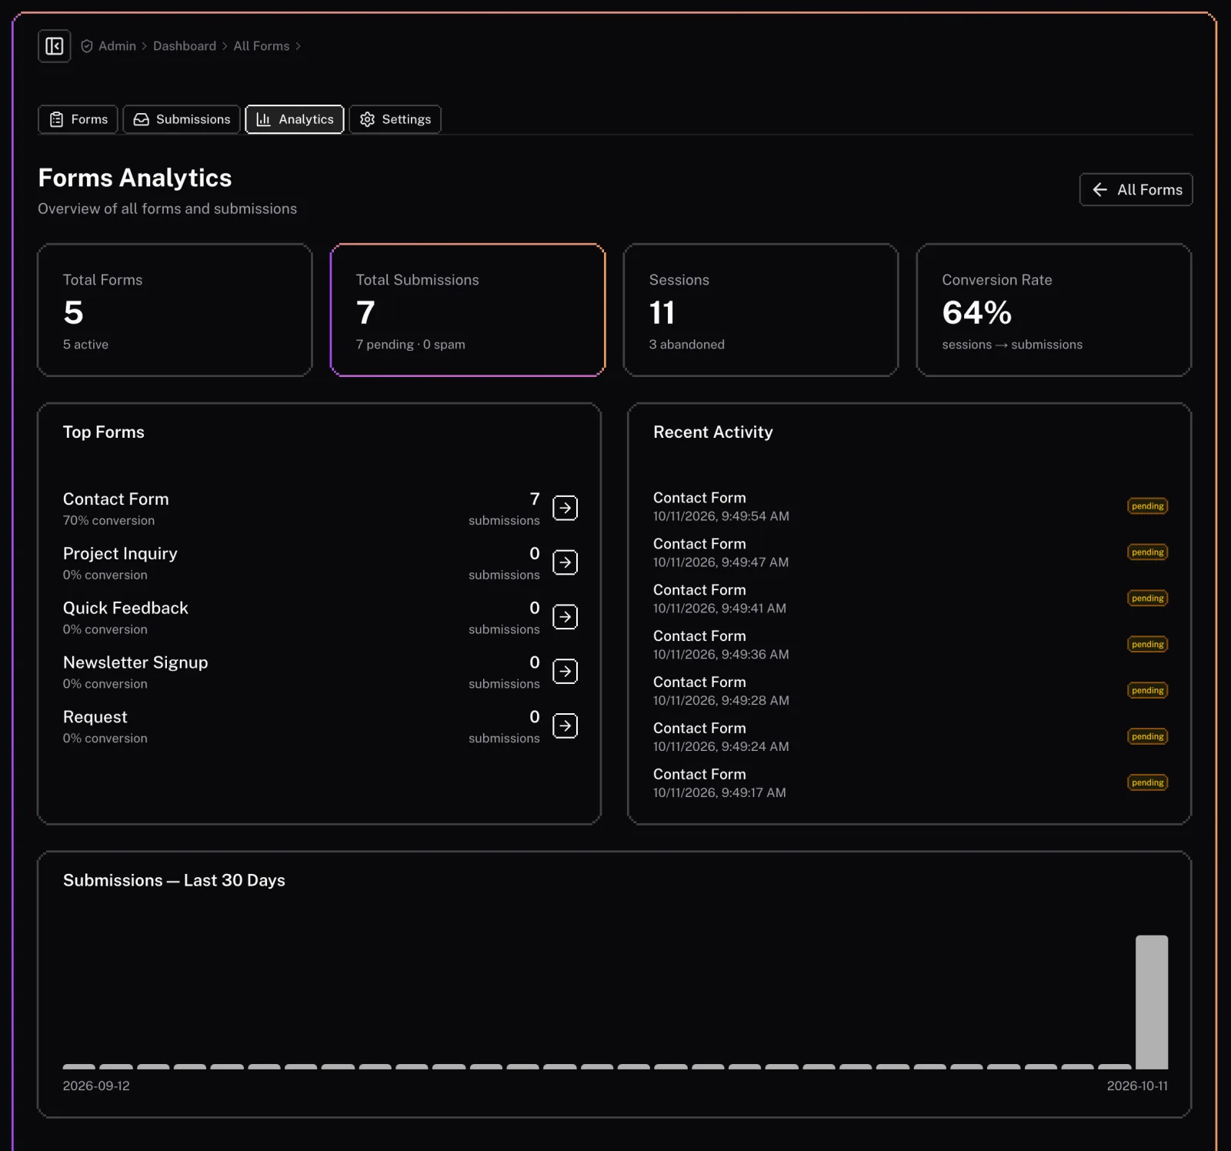Navigate to Admin breadcrumb

tap(117, 46)
